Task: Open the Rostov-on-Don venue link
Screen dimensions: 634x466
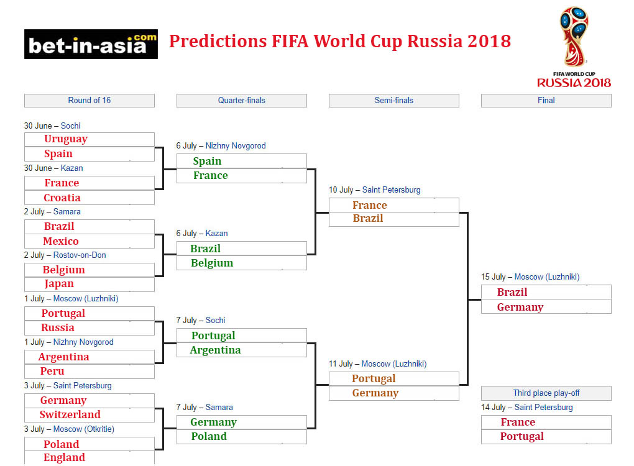Action: click(80, 255)
